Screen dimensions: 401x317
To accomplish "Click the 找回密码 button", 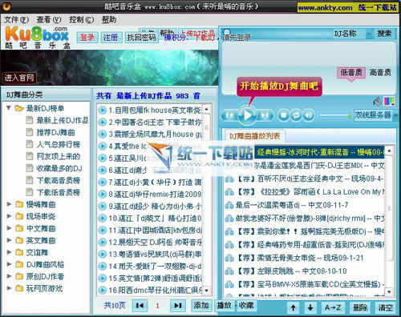I will click(142, 38).
